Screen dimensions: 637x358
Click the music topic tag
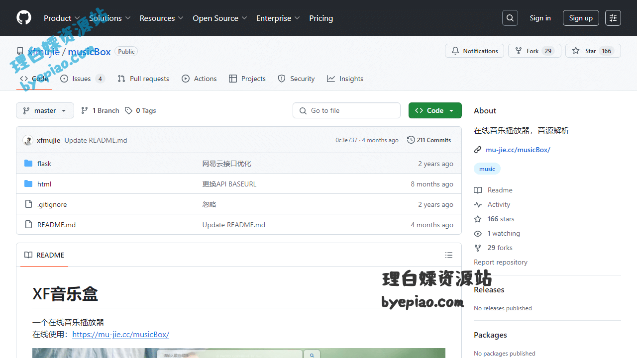tap(487, 169)
